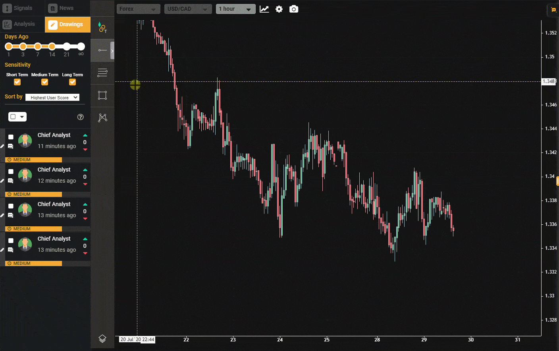Take a chart snapshot with camera icon

tap(294, 9)
